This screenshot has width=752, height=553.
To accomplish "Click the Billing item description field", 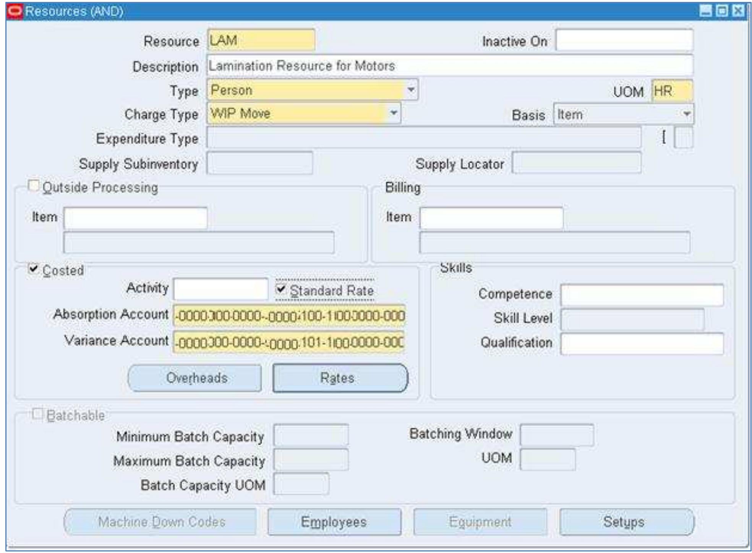I will [555, 242].
